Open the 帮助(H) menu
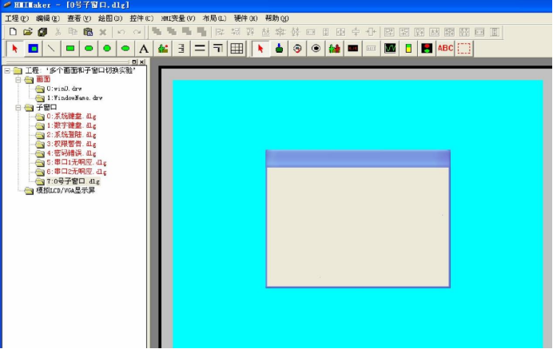553x349 pixels. [x=276, y=18]
